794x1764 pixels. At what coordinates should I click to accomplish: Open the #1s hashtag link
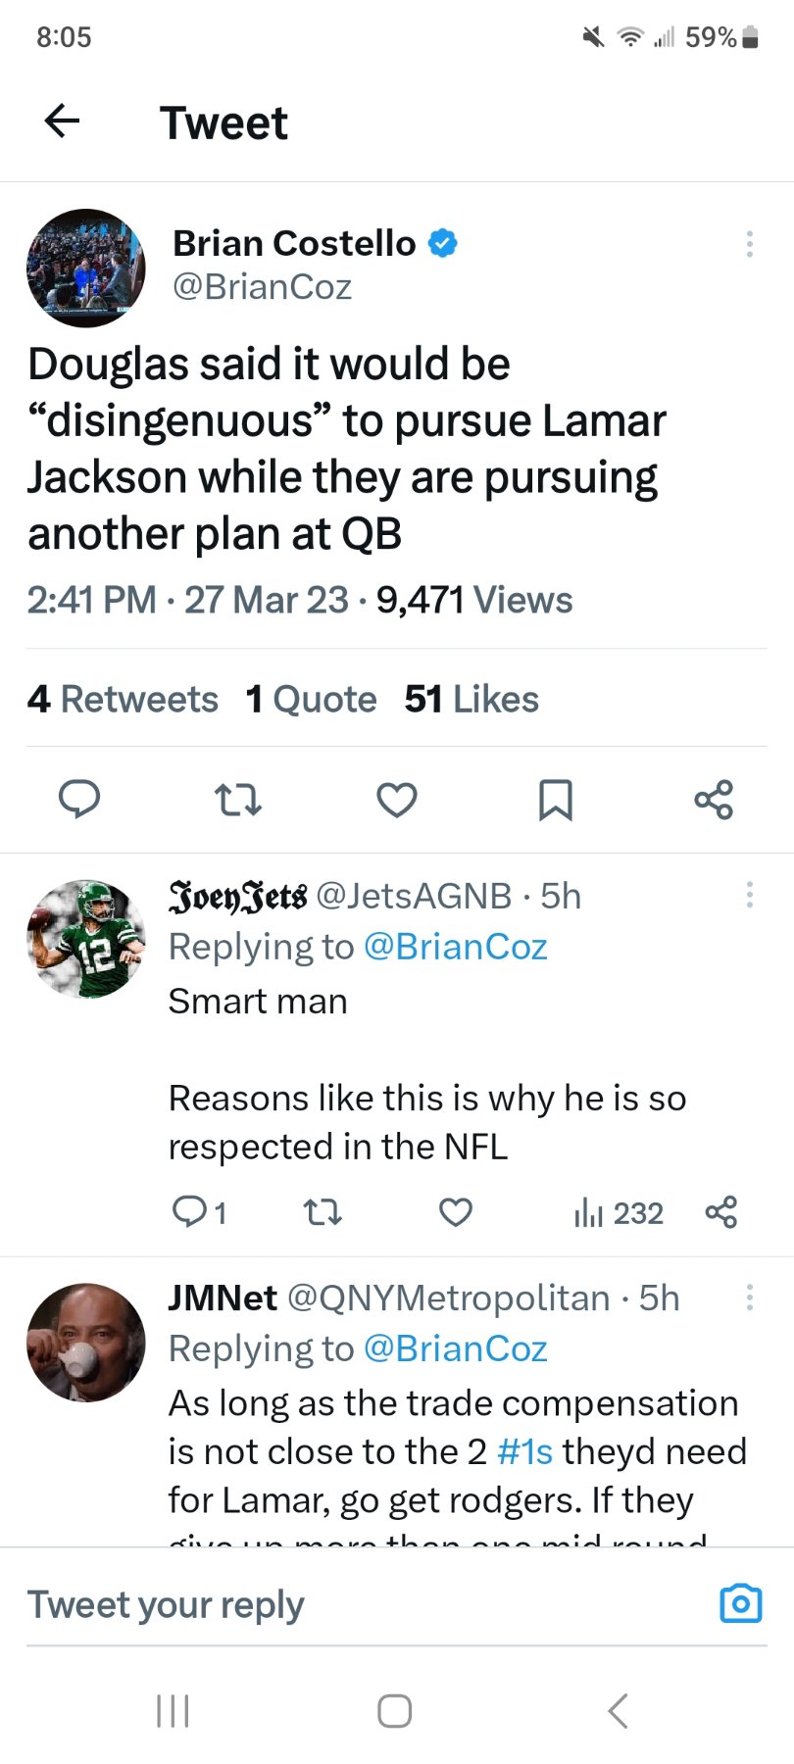(525, 1451)
